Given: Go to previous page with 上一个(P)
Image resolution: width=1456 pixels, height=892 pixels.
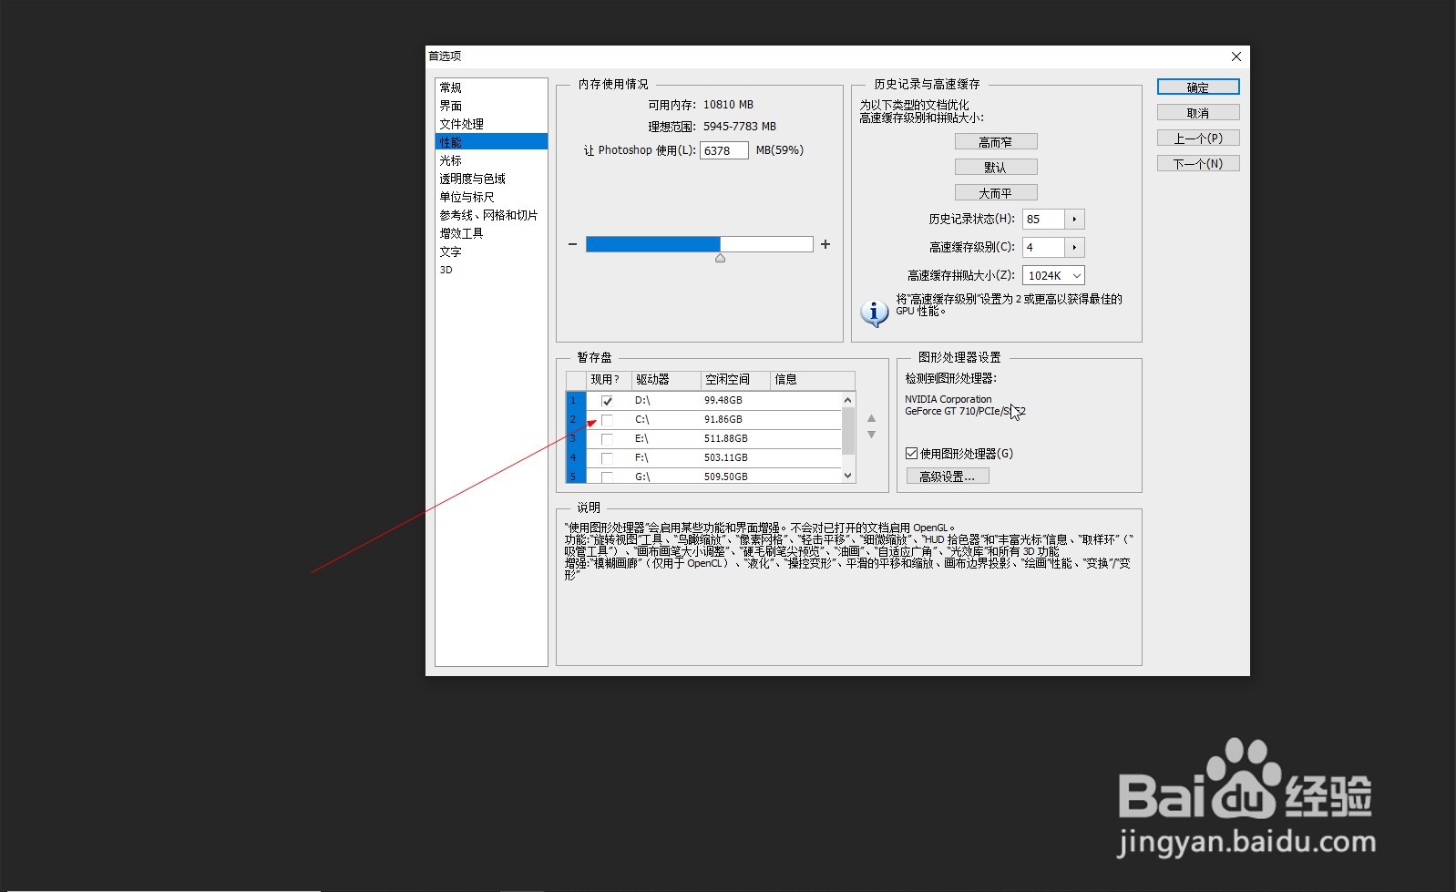Looking at the screenshot, I should (x=1198, y=138).
